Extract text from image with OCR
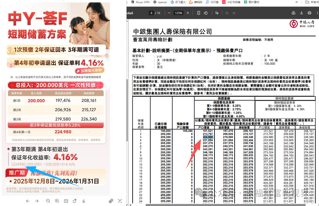The image size is (319, 206). [120, 201]
